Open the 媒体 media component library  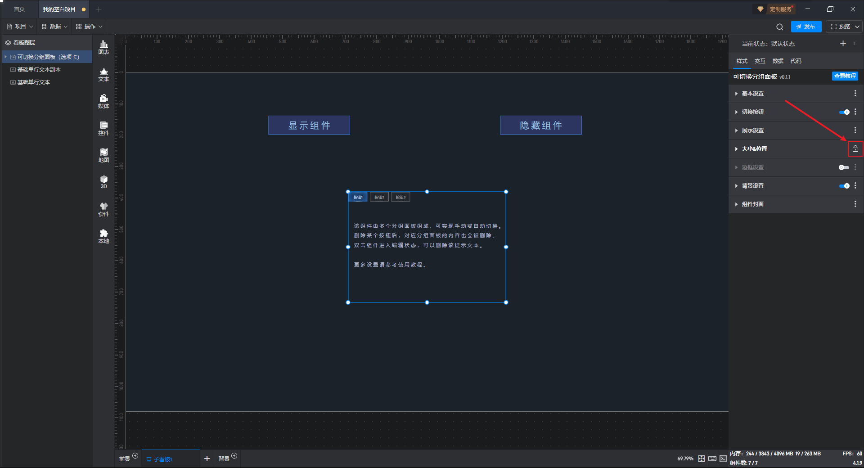(103, 101)
